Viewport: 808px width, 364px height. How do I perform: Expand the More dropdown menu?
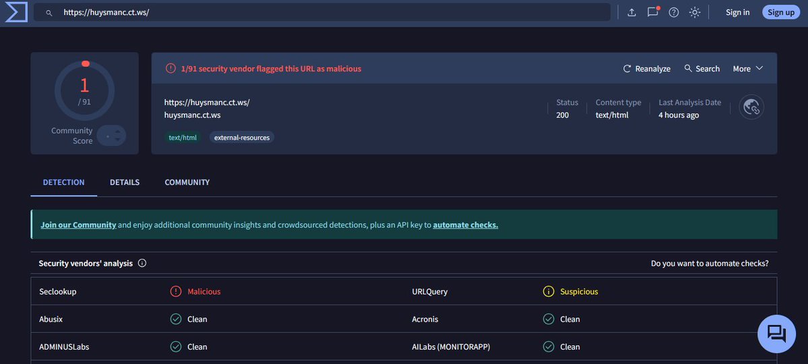[x=748, y=69]
